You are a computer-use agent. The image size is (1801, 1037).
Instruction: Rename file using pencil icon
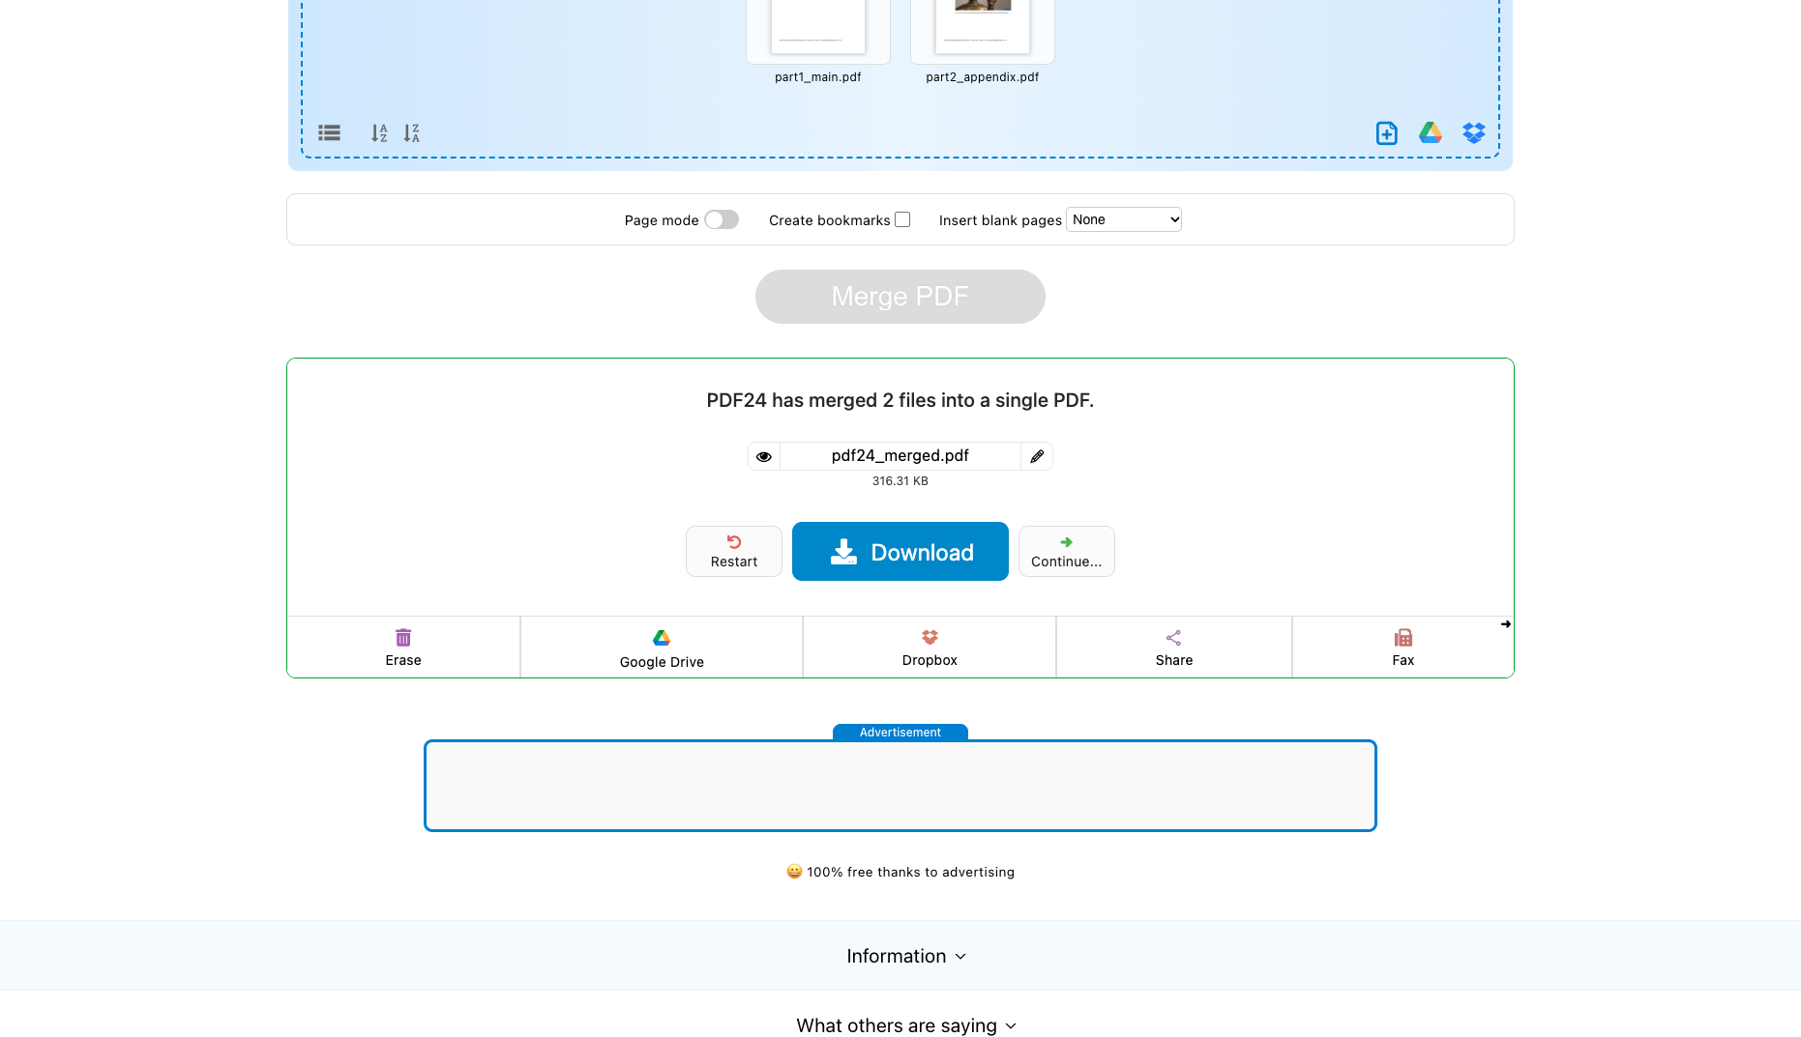[1037, 456]
